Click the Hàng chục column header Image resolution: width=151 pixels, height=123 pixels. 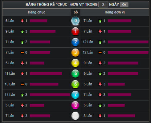[37, 12]
